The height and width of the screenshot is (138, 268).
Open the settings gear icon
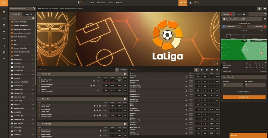click(x=265, y=8)
